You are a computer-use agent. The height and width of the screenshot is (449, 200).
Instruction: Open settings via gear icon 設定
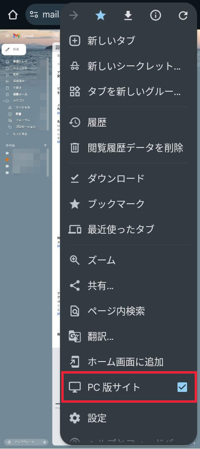pos(129,418)
